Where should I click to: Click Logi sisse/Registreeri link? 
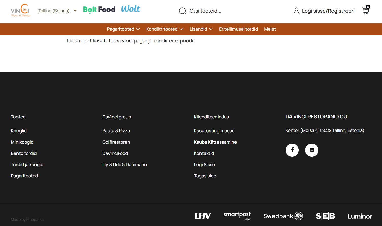point(328,11)
